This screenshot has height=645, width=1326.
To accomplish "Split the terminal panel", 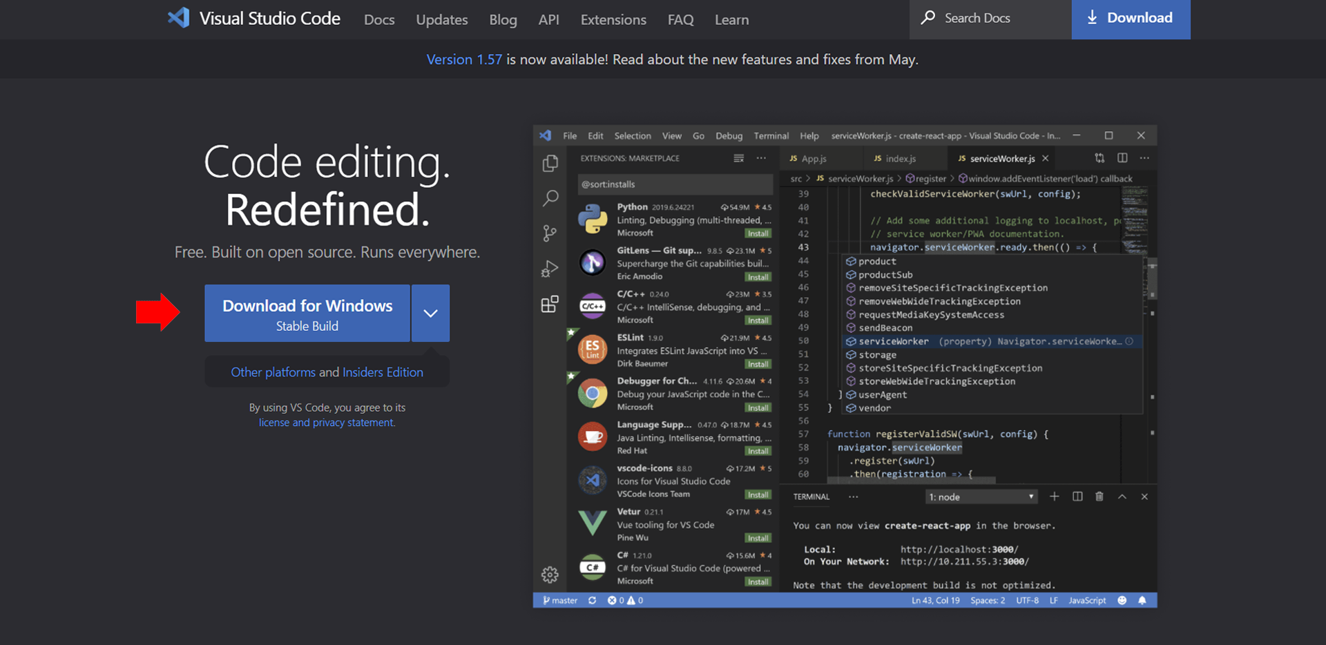I will [1077, 497].
